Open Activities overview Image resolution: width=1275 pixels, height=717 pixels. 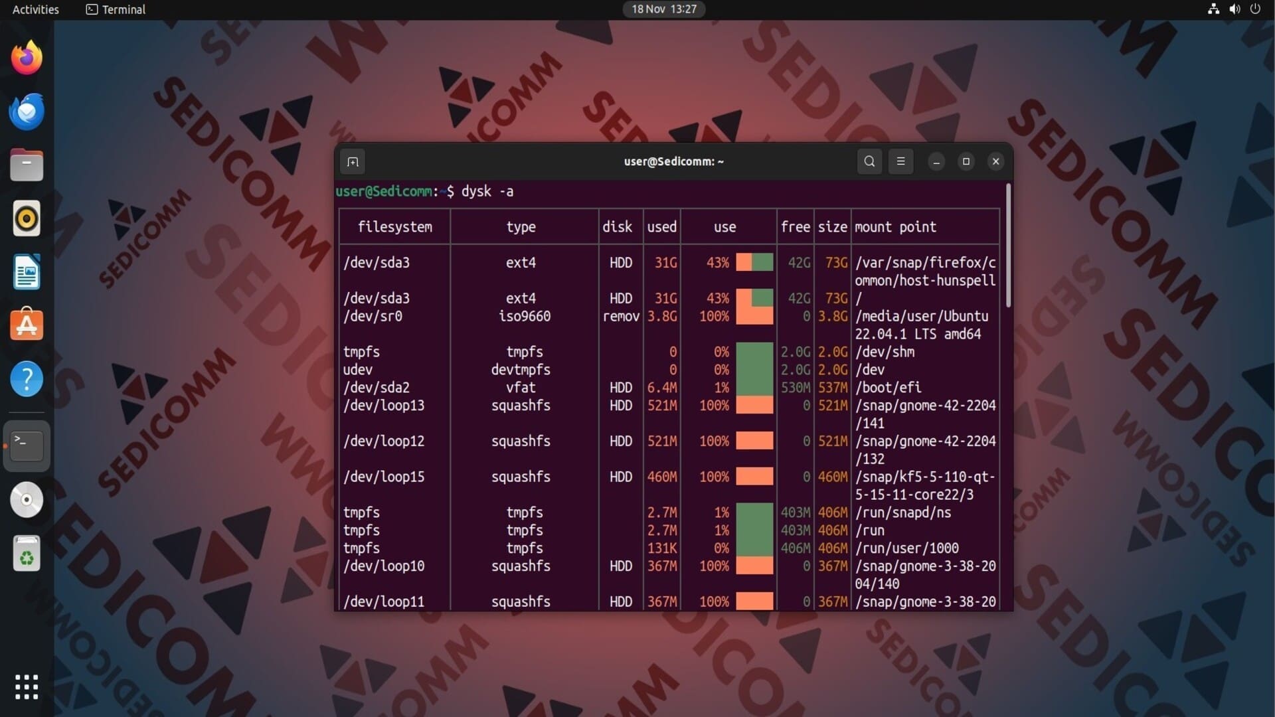(36, 9)
